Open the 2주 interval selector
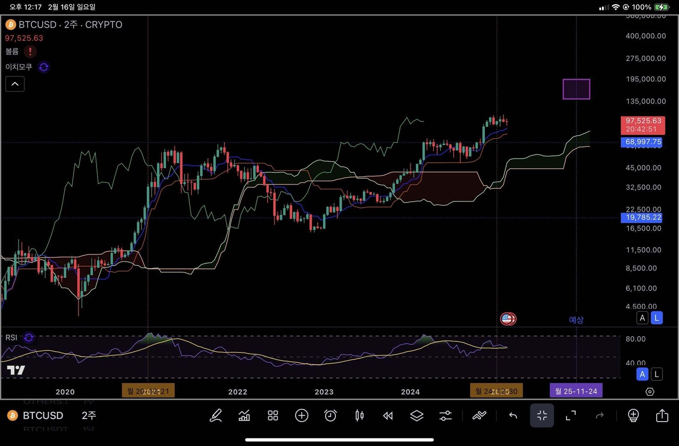 pos(89,416)
